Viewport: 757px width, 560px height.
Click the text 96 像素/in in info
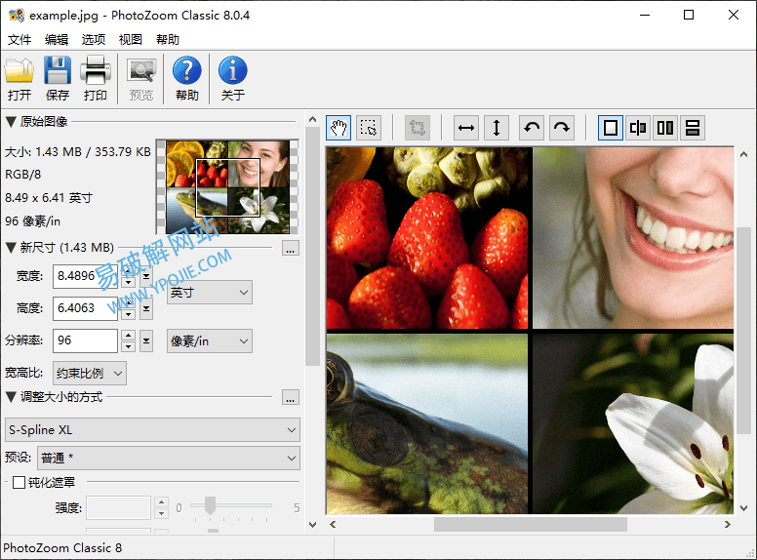point(33,221)
